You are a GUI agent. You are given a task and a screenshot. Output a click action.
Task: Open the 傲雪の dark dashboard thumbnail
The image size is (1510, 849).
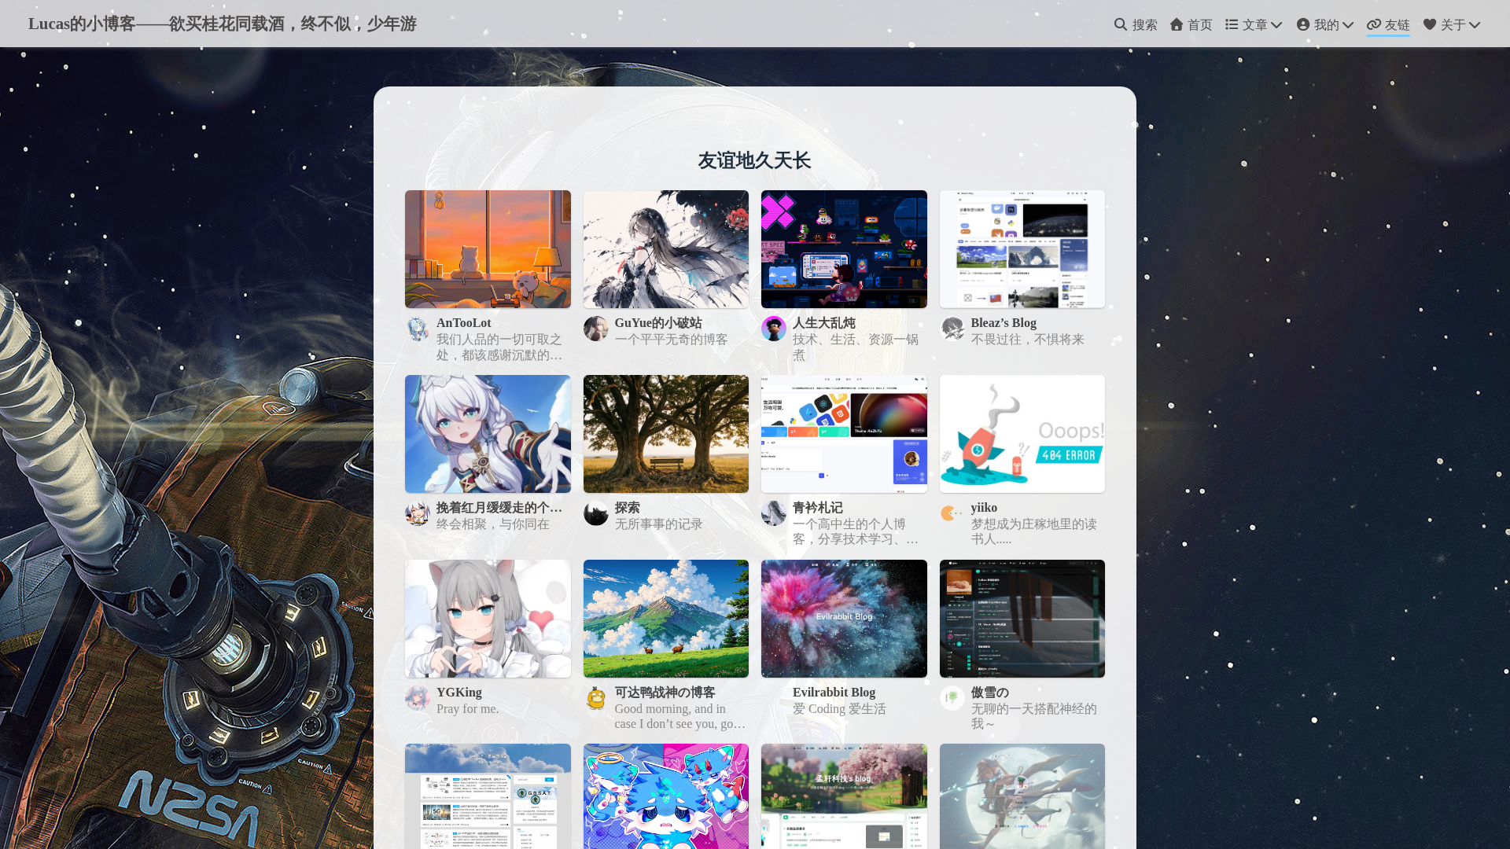(x=1022, y=619)
